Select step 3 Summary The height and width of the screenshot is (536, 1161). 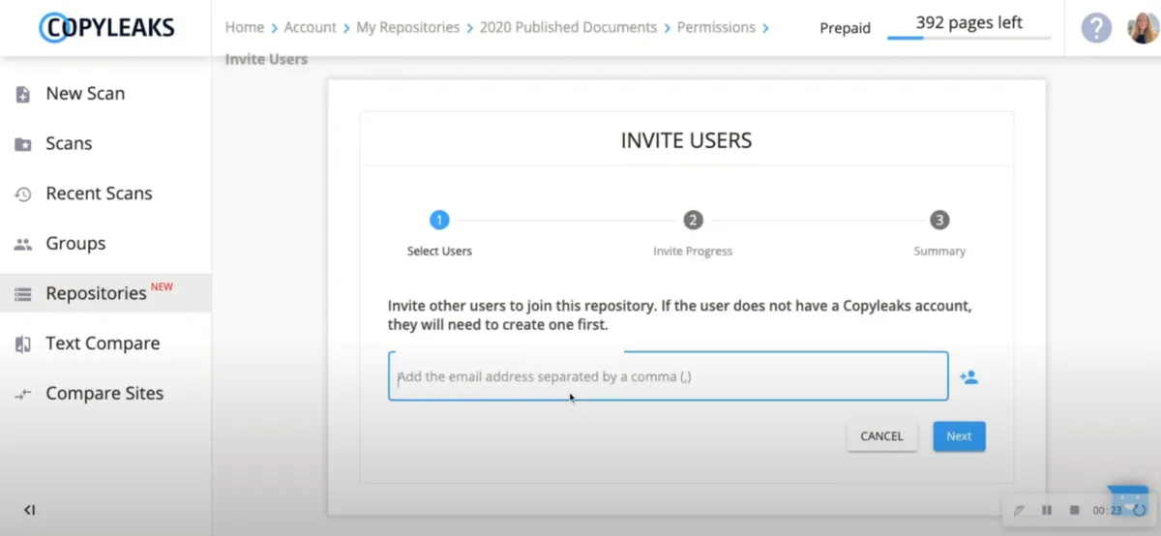click(x=939, y=234)
